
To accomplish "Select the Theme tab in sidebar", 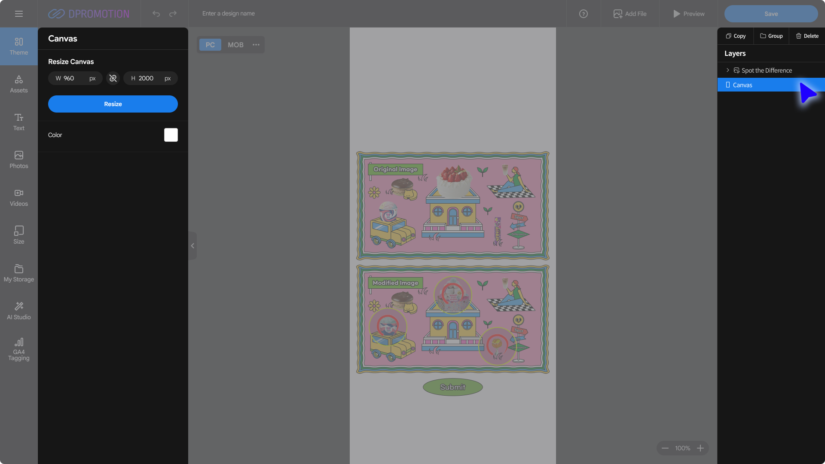I will coord(18,46).
